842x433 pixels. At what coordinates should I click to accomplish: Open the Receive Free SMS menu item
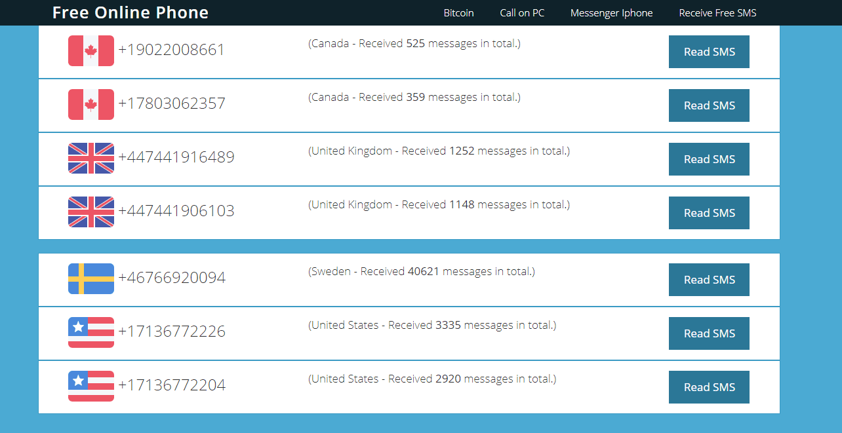[x=717, y=12]
